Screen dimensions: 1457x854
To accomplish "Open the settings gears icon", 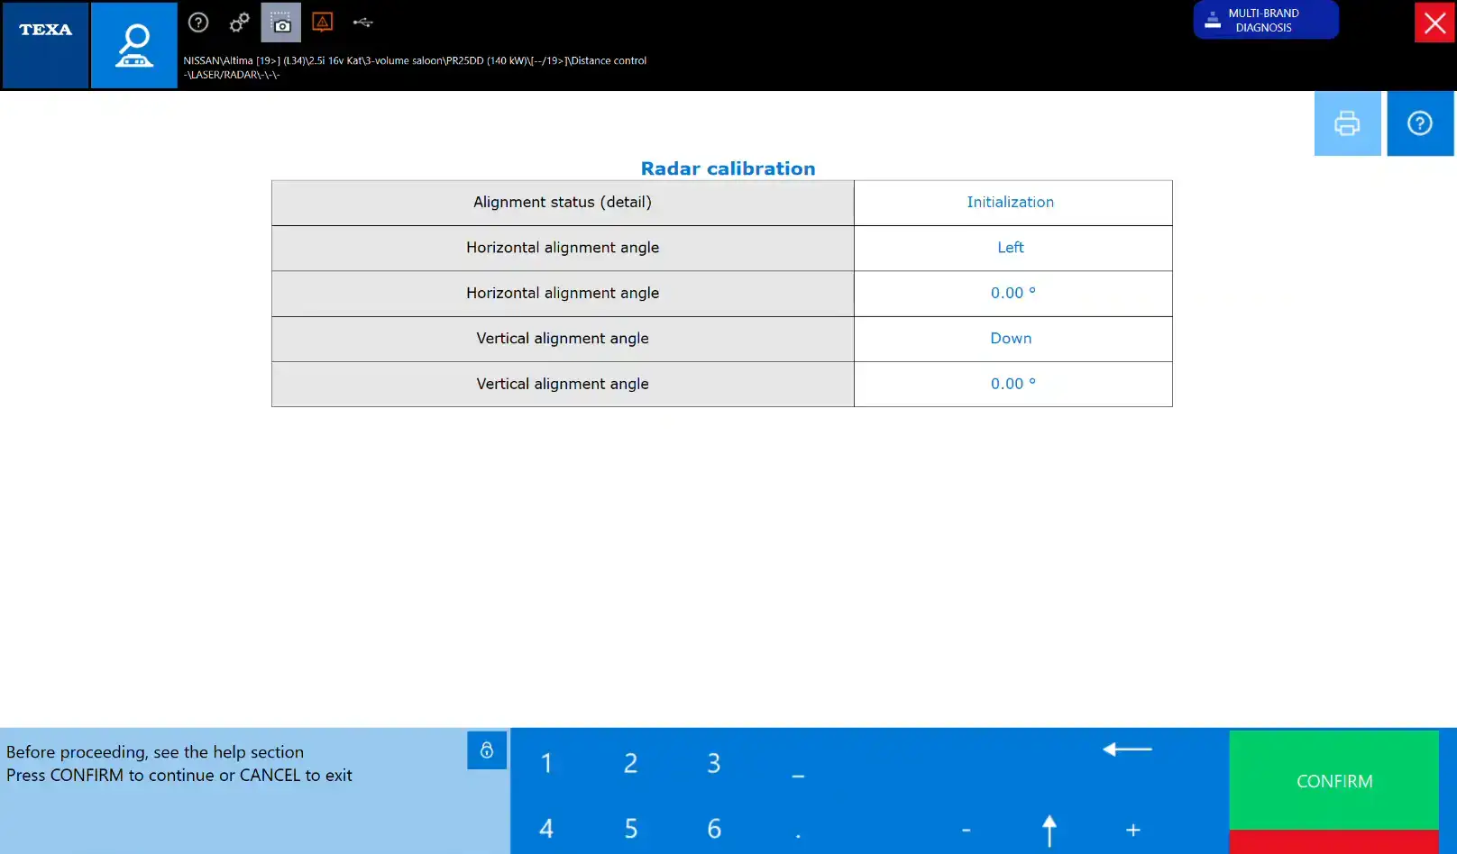I will tap(239, 23).
